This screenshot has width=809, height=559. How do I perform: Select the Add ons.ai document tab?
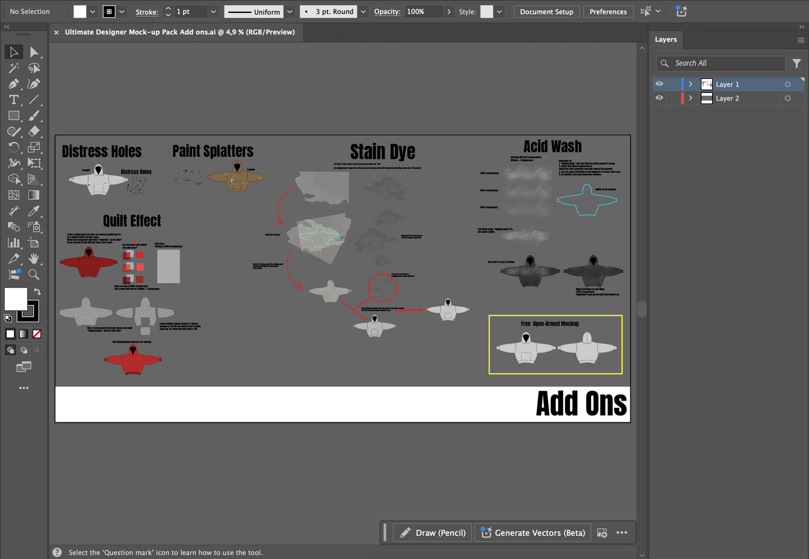coord(179,32)
